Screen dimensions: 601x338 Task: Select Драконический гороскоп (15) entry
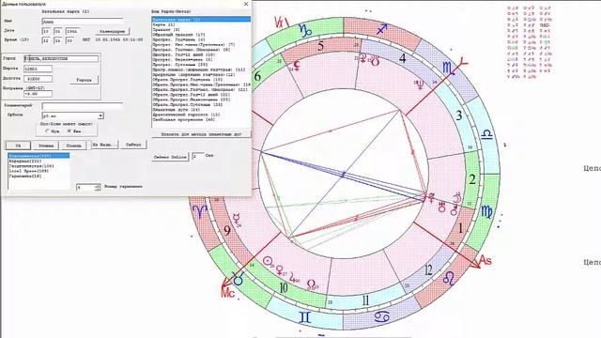(x=201, y=115)
